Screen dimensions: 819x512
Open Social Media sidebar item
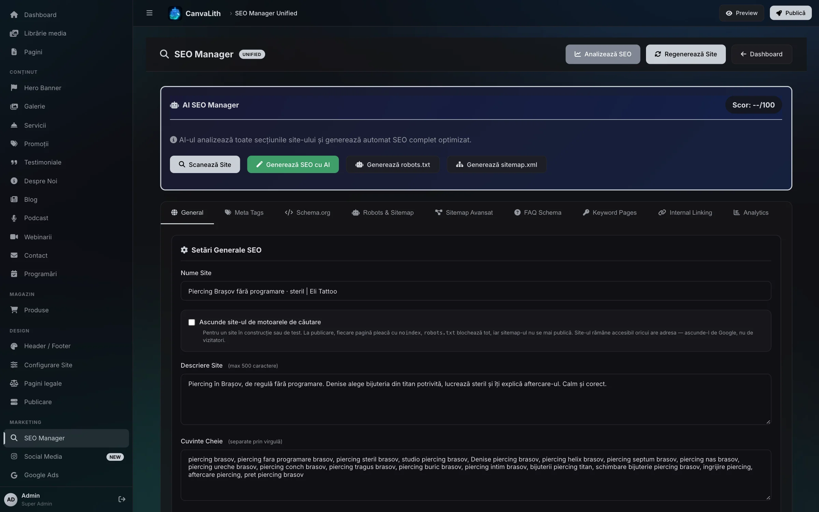[66, 456]
